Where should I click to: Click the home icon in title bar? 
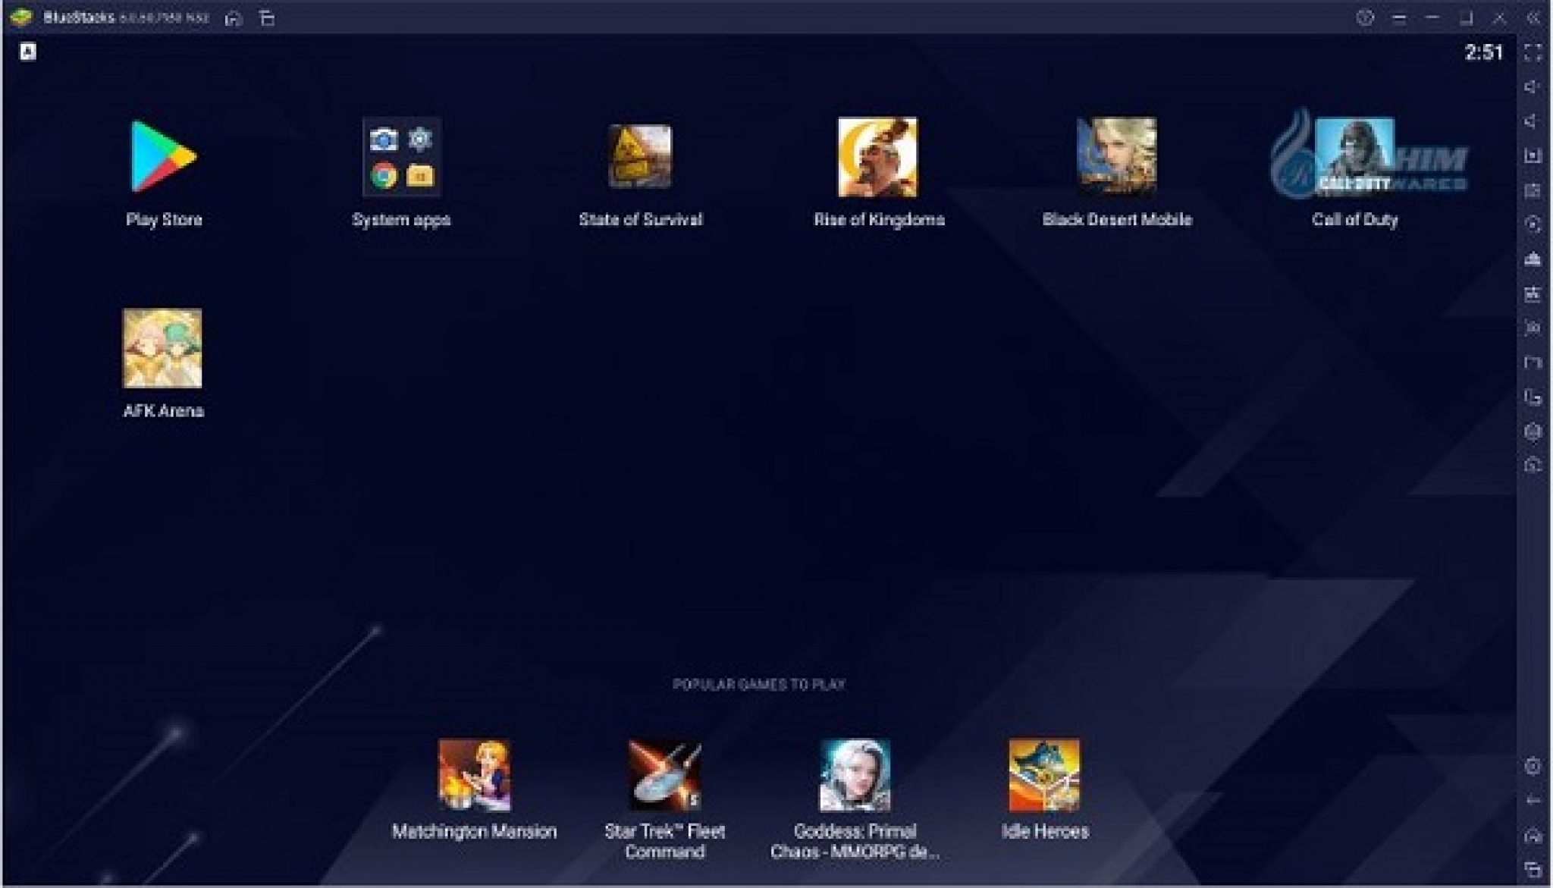(x=234, y=18)
